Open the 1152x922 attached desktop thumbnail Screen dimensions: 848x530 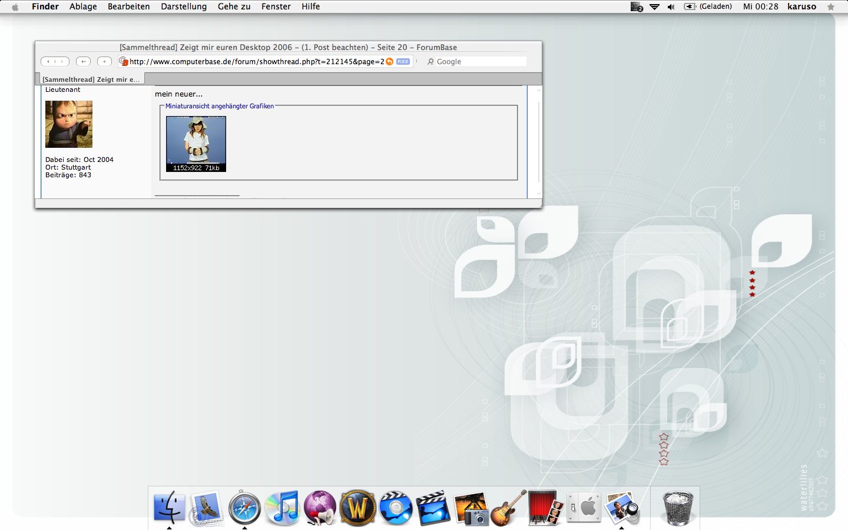click(196, 144)
